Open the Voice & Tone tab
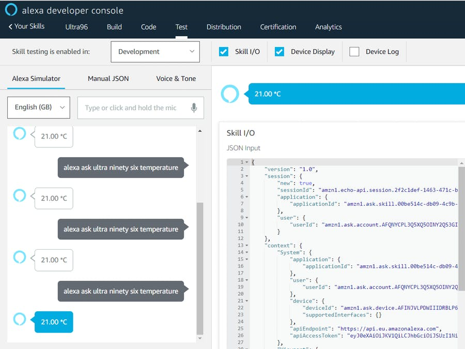 click(x=176, y=79)
